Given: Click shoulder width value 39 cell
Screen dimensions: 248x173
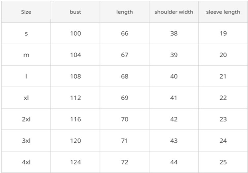Looking at the screenshot, I should tap(174, 55).
